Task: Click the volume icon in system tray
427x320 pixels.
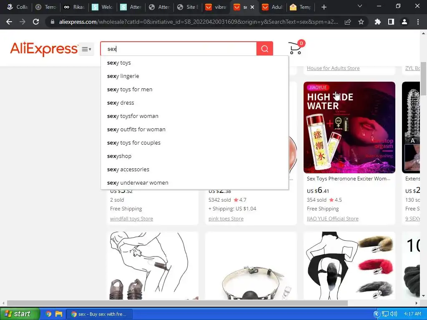Action: tap(394, 314)
